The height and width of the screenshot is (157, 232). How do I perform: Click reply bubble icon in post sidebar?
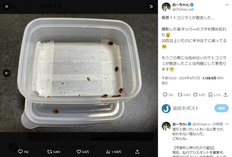(x=165, y=95)
